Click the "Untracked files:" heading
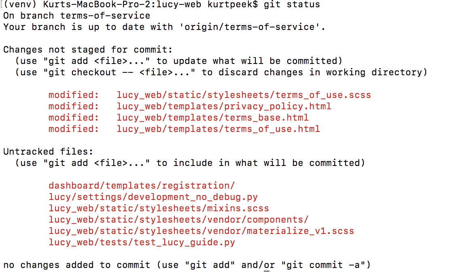This screenshot has width=454, height=272. [48, 152]
